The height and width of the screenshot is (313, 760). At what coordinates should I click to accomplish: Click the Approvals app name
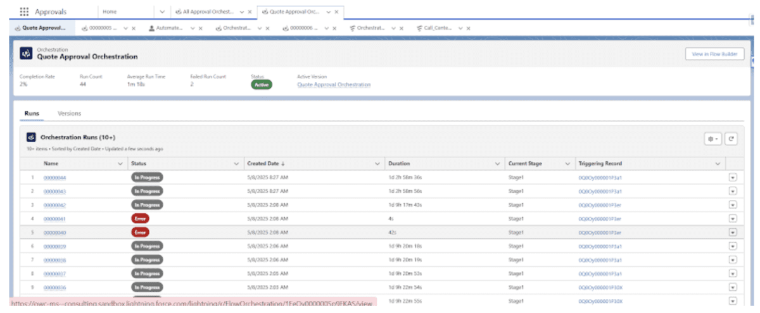[52, 11]
